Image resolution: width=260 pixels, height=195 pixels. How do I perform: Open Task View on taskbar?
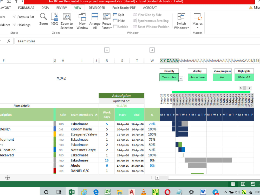tap(58, 192)
